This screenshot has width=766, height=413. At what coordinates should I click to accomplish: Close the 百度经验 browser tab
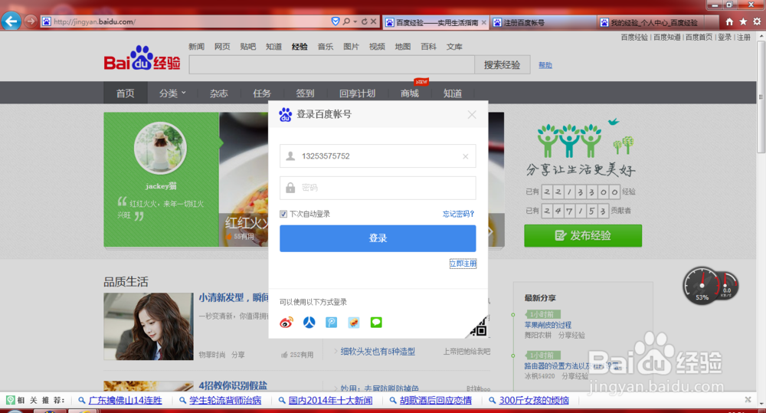click(483, 22)
